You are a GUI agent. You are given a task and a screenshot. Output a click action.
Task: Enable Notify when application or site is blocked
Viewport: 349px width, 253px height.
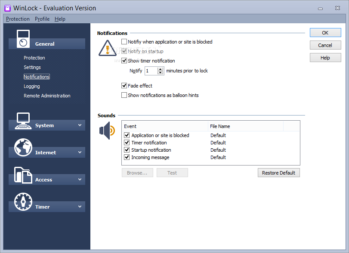pyautogui.click(x=124, y=42)
